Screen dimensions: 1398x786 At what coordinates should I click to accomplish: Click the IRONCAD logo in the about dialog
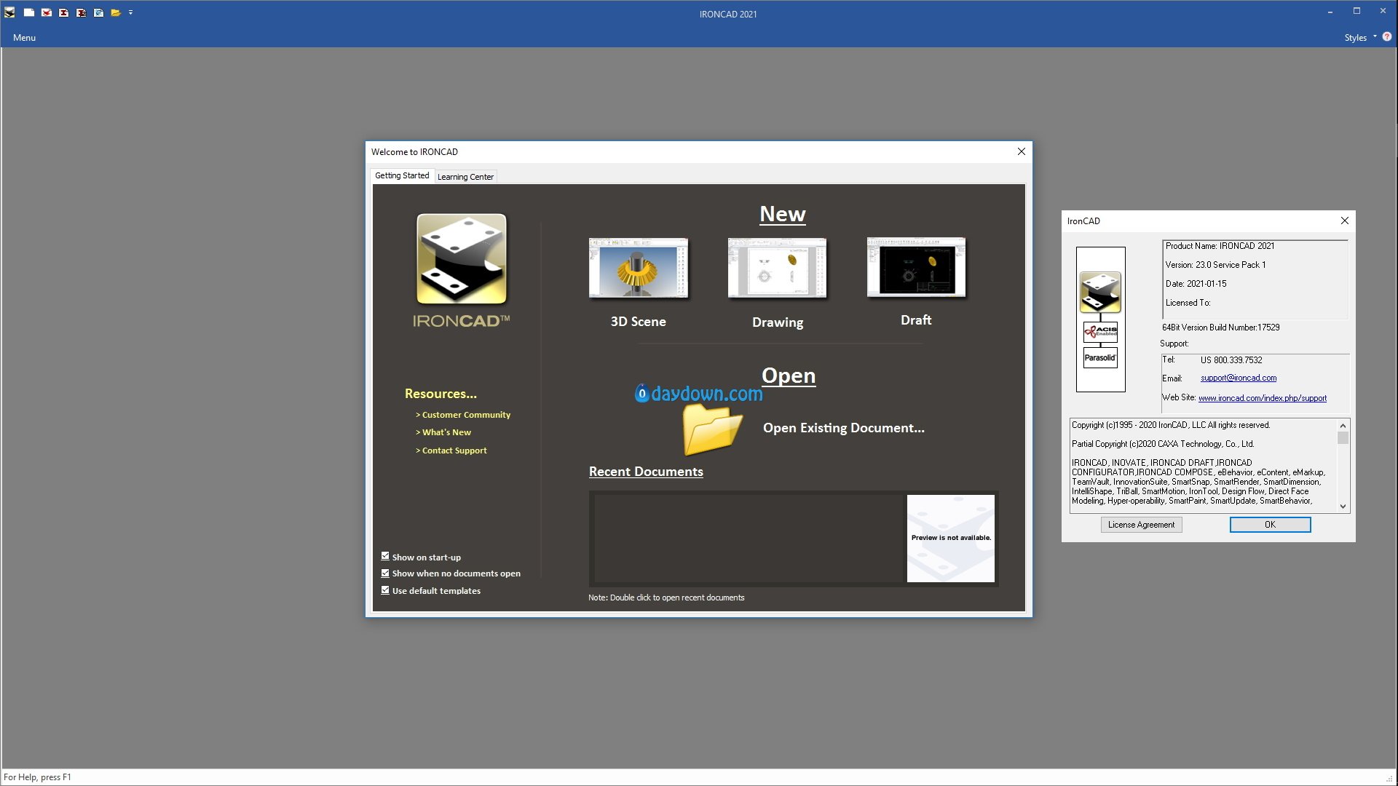pos(1100,293)
